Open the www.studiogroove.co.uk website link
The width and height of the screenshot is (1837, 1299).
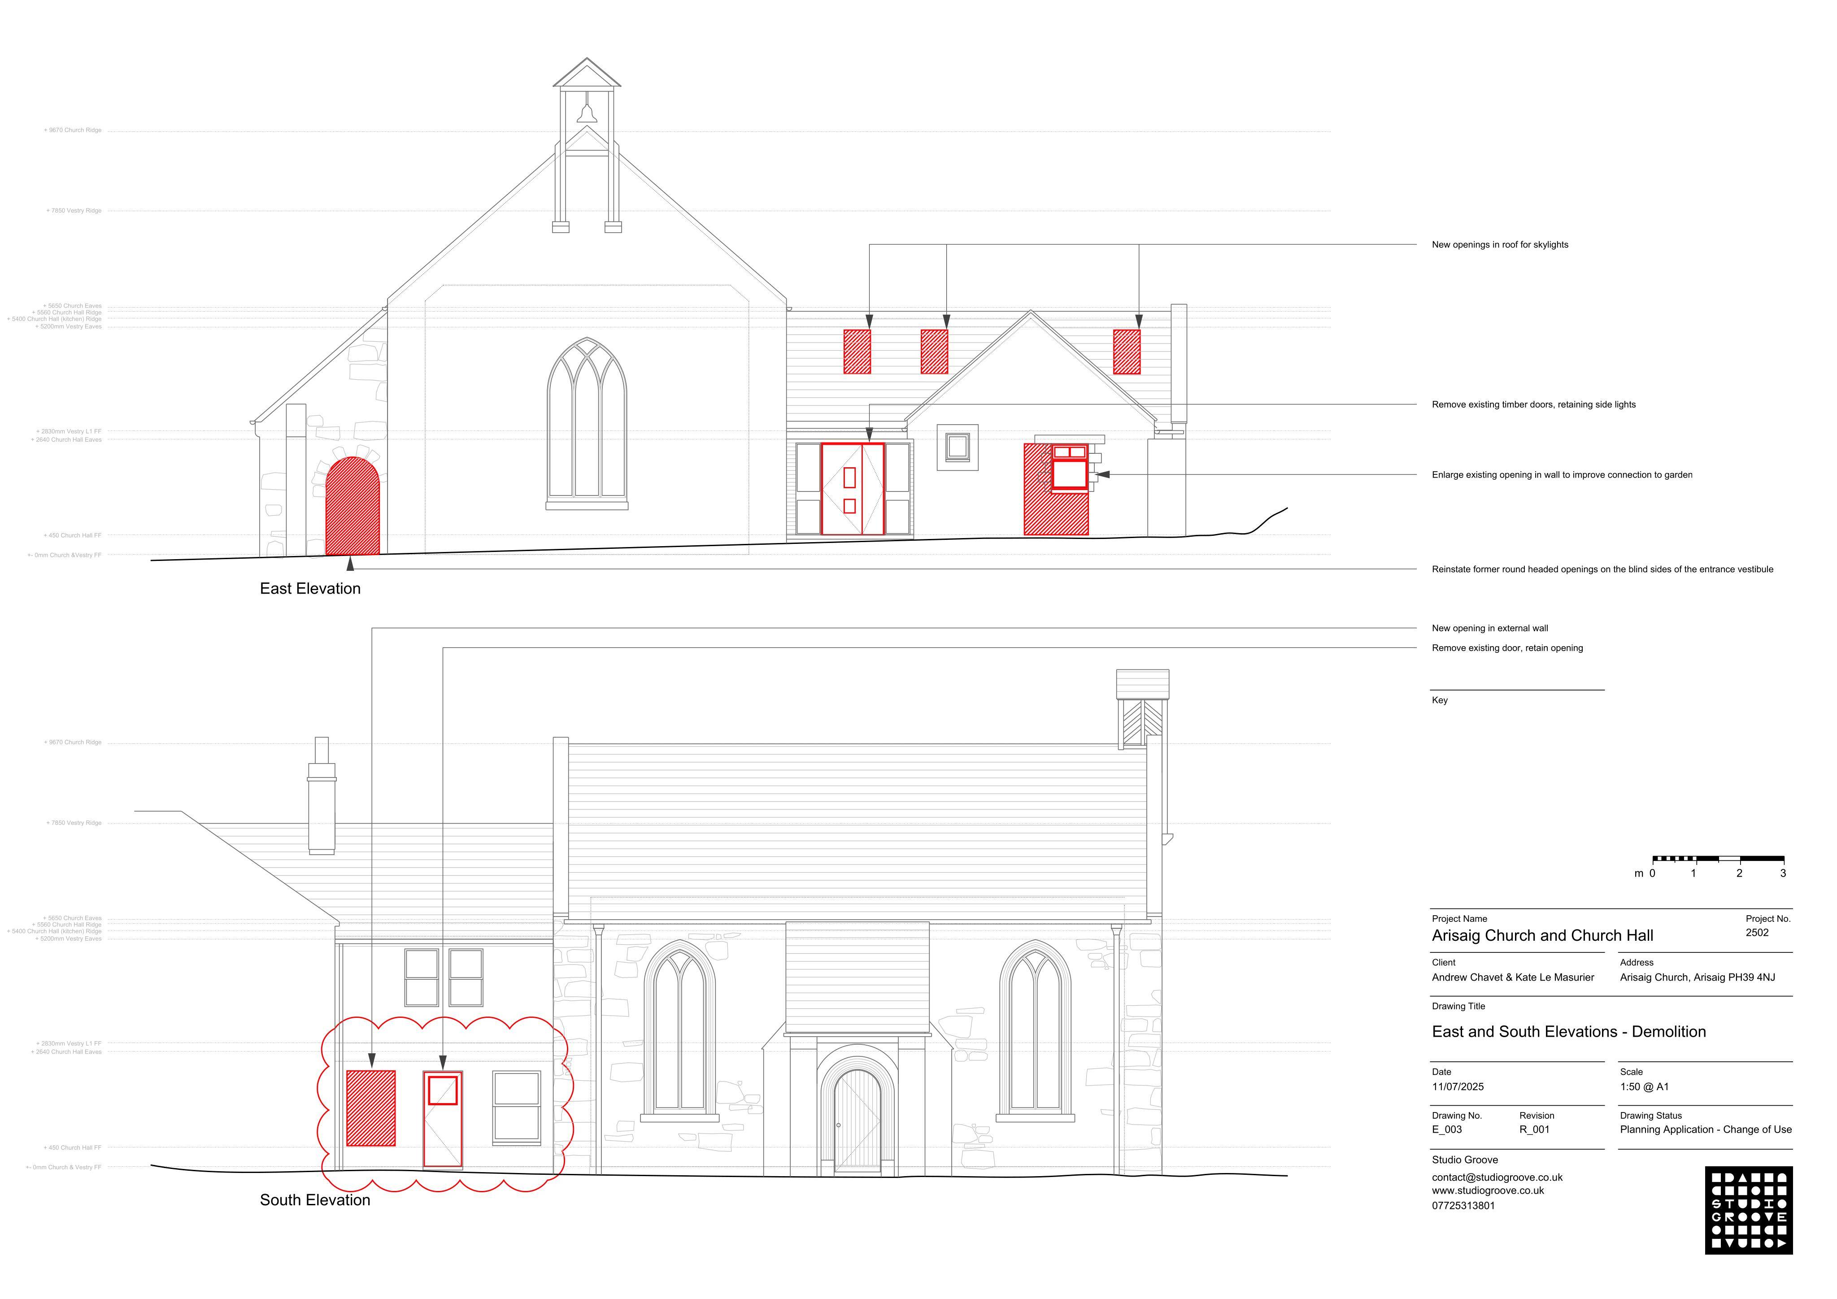coord(1487,1191)
